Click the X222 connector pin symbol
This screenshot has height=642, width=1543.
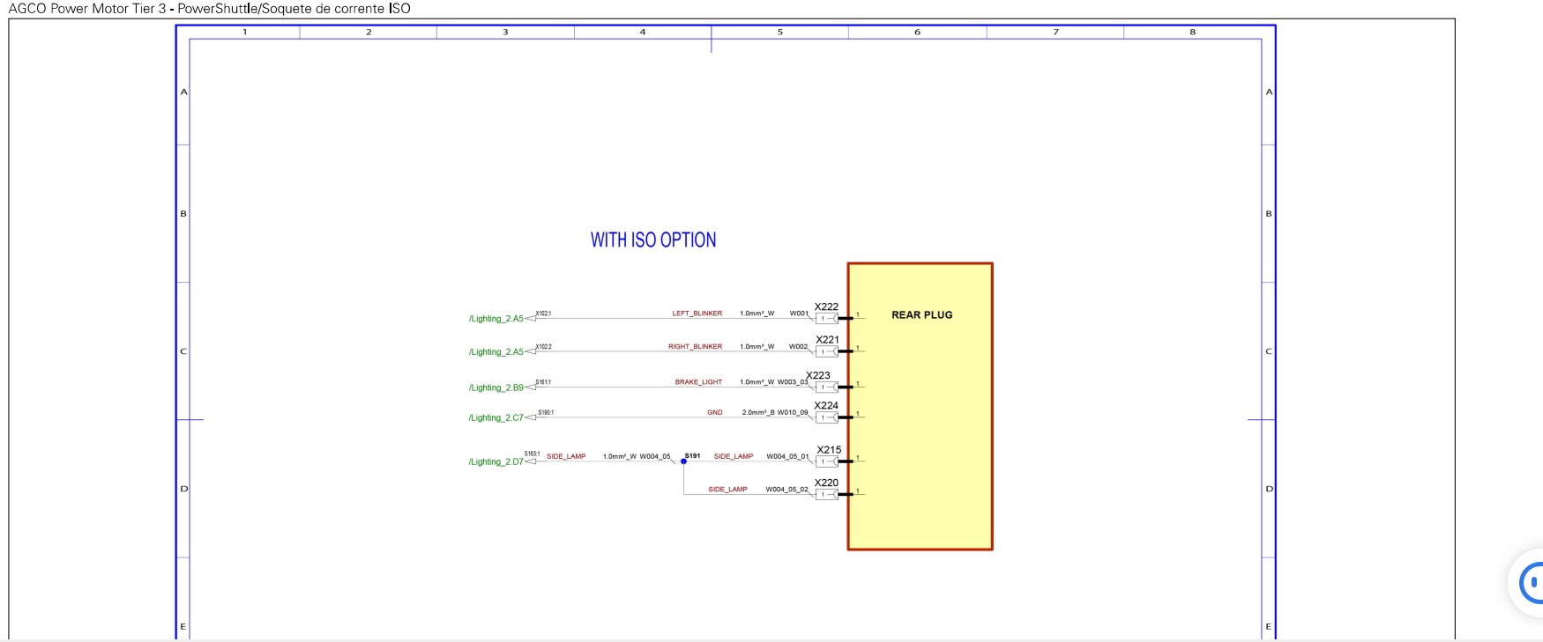(828, 318)
